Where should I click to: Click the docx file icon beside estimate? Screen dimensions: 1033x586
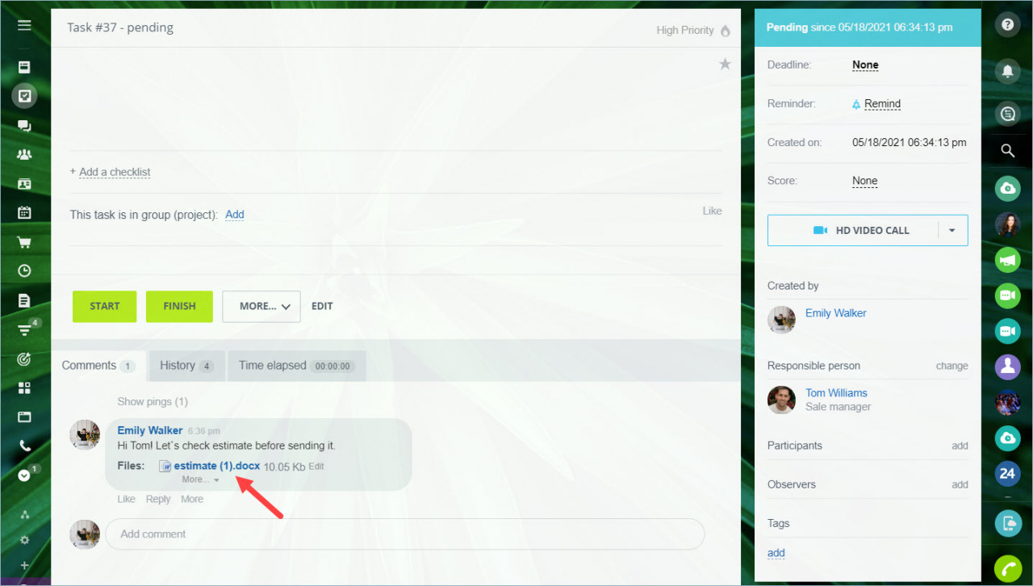click(x=165, y=466)
